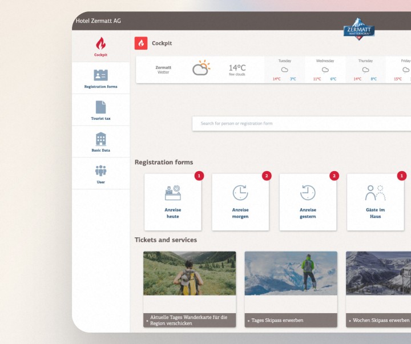411x344 pixels.
Task: Click the Registration forms section heading
Action: [164, 162]
